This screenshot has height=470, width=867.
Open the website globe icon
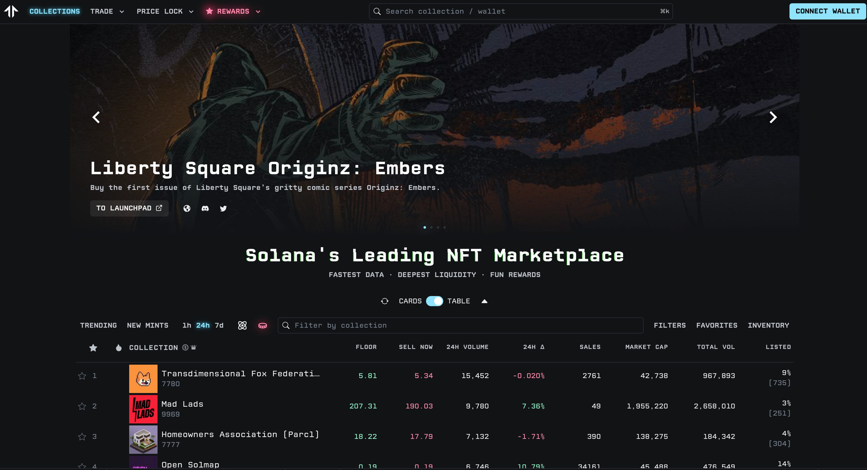click(187, 209)
